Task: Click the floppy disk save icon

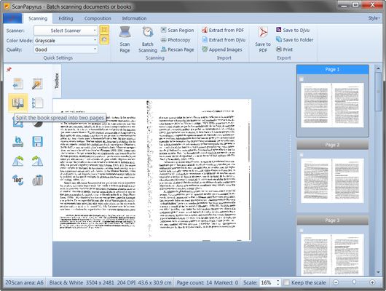Action: tap(38, 142)
